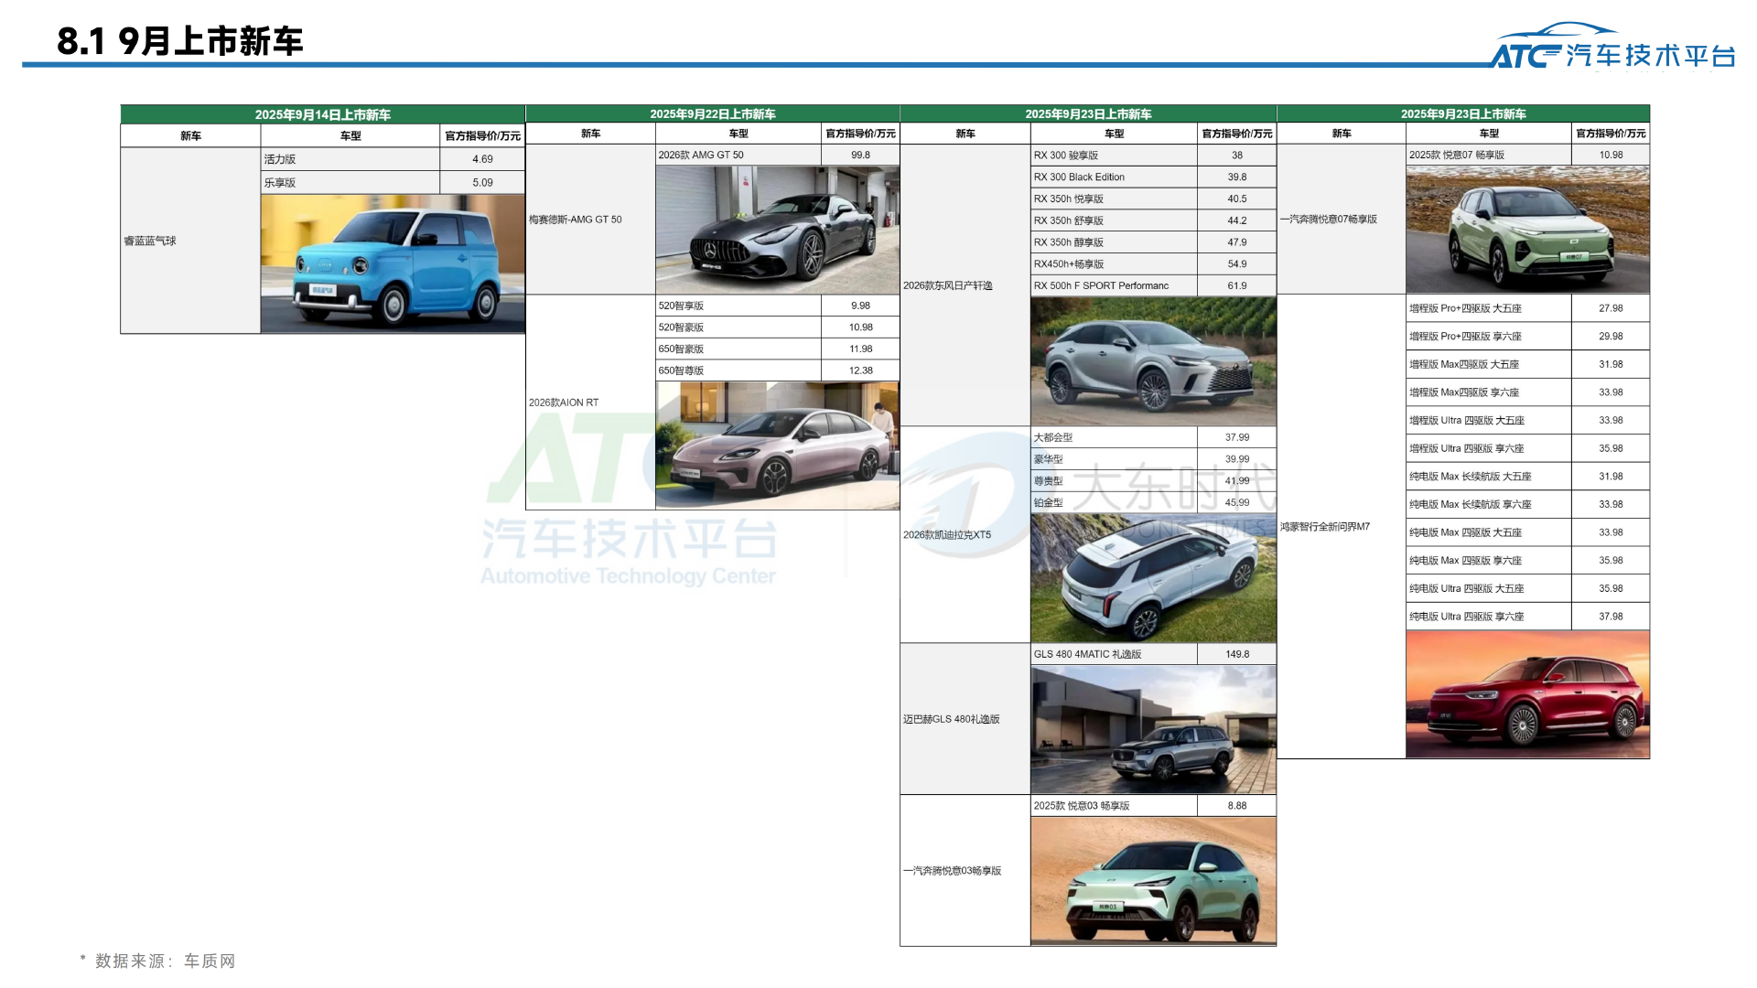Click the white Cadillac XT5 image
The height and width of the screenshot is (988, 1757).
1153,577
